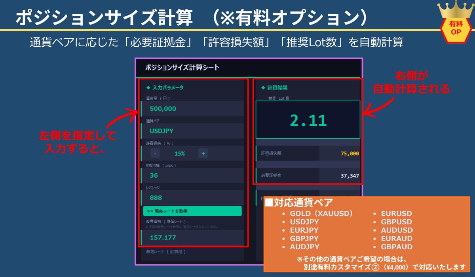Click the GOLD(XAUUSD) list entry
Viewport: 475px width, 277px height.
tap(321, 214)
